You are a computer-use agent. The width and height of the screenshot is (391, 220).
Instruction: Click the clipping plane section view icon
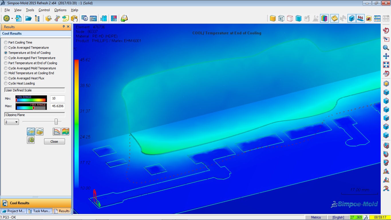pyautogui.click(x=31, y=131)
